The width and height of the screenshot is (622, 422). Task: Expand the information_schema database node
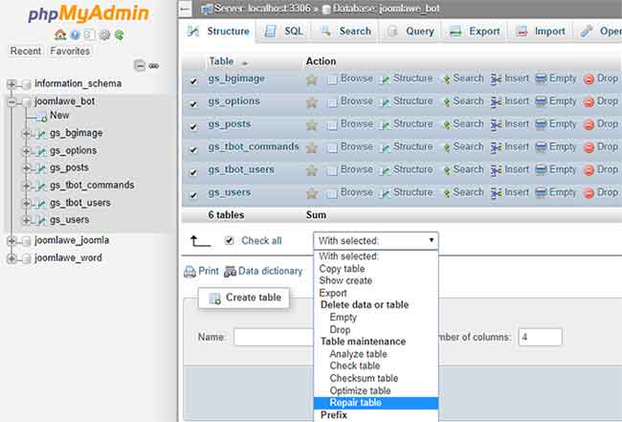(11, 83)
